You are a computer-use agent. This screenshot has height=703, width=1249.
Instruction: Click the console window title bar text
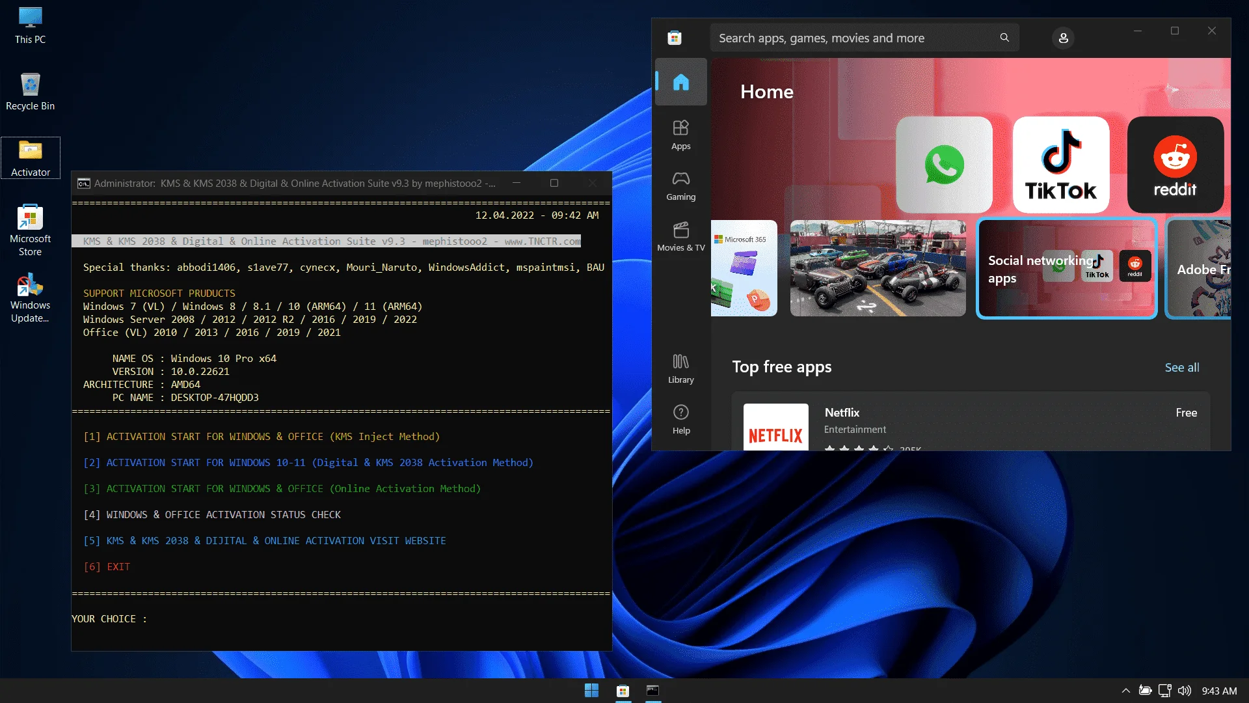(295, 184)
